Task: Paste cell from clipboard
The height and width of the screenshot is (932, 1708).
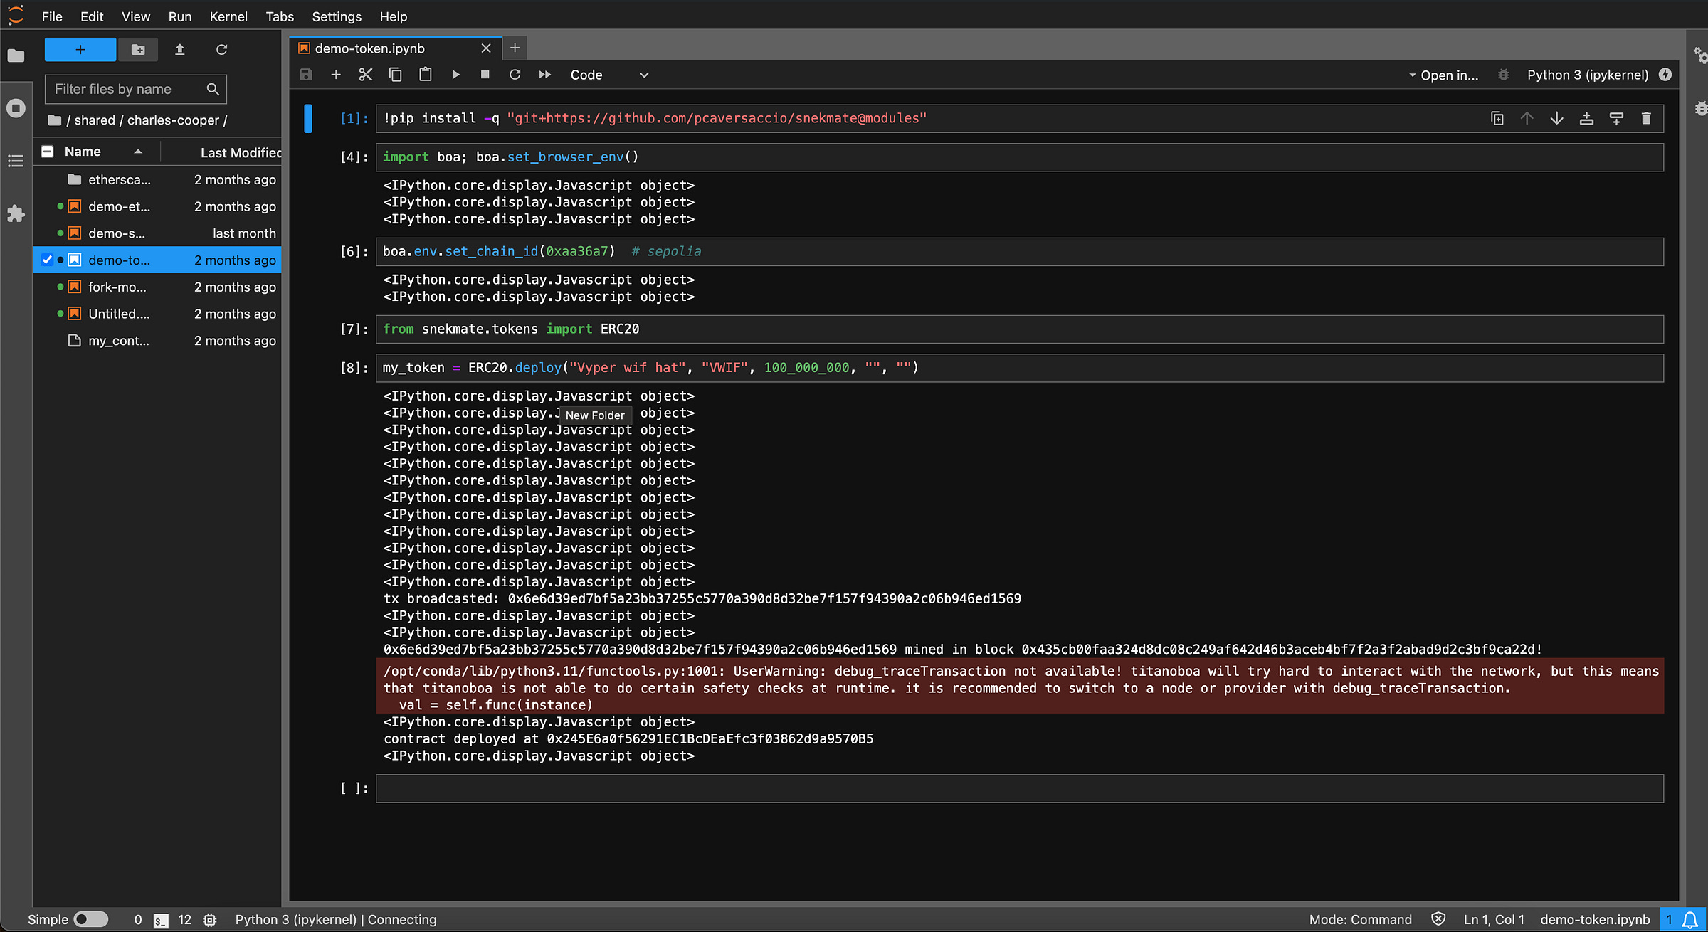Action: click(426, 75)
